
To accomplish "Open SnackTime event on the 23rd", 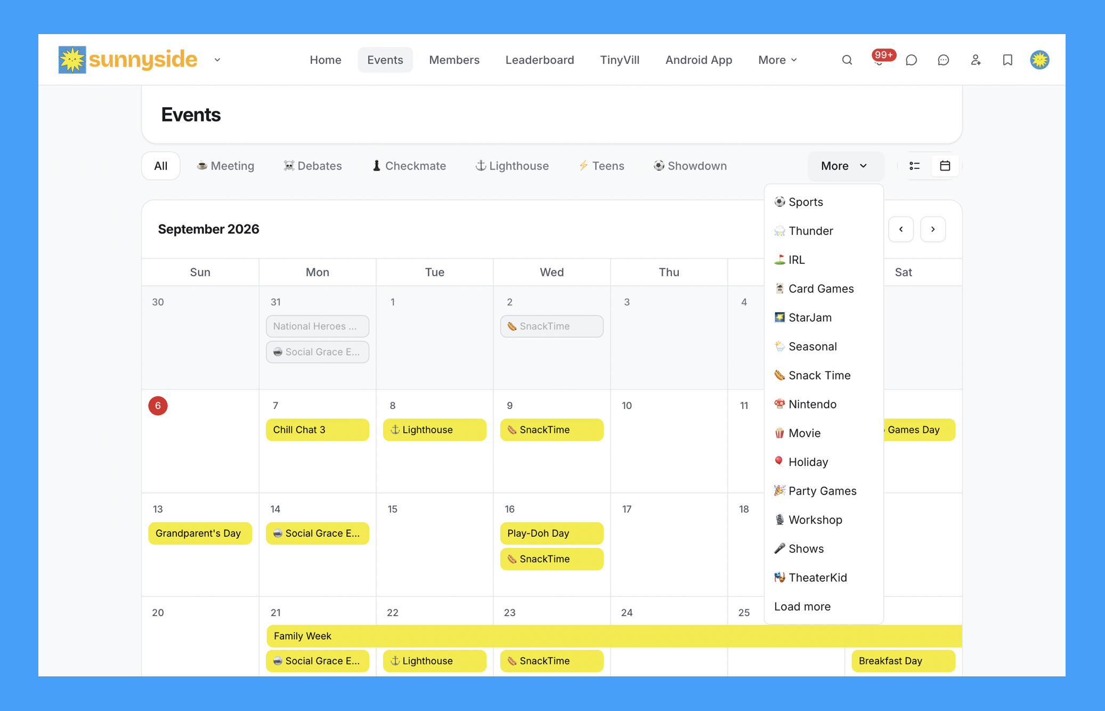I will click(x=552, y=661).
